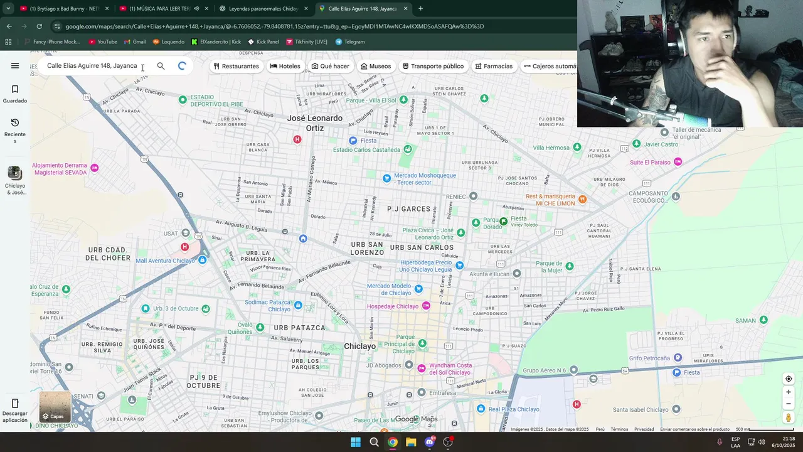Open the ElXandercito Kick bookmark

[x=216, y=42]
